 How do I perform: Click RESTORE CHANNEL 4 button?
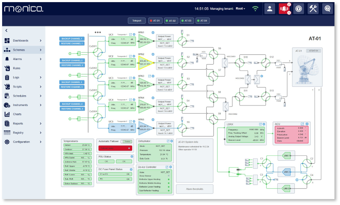[72, 109]
